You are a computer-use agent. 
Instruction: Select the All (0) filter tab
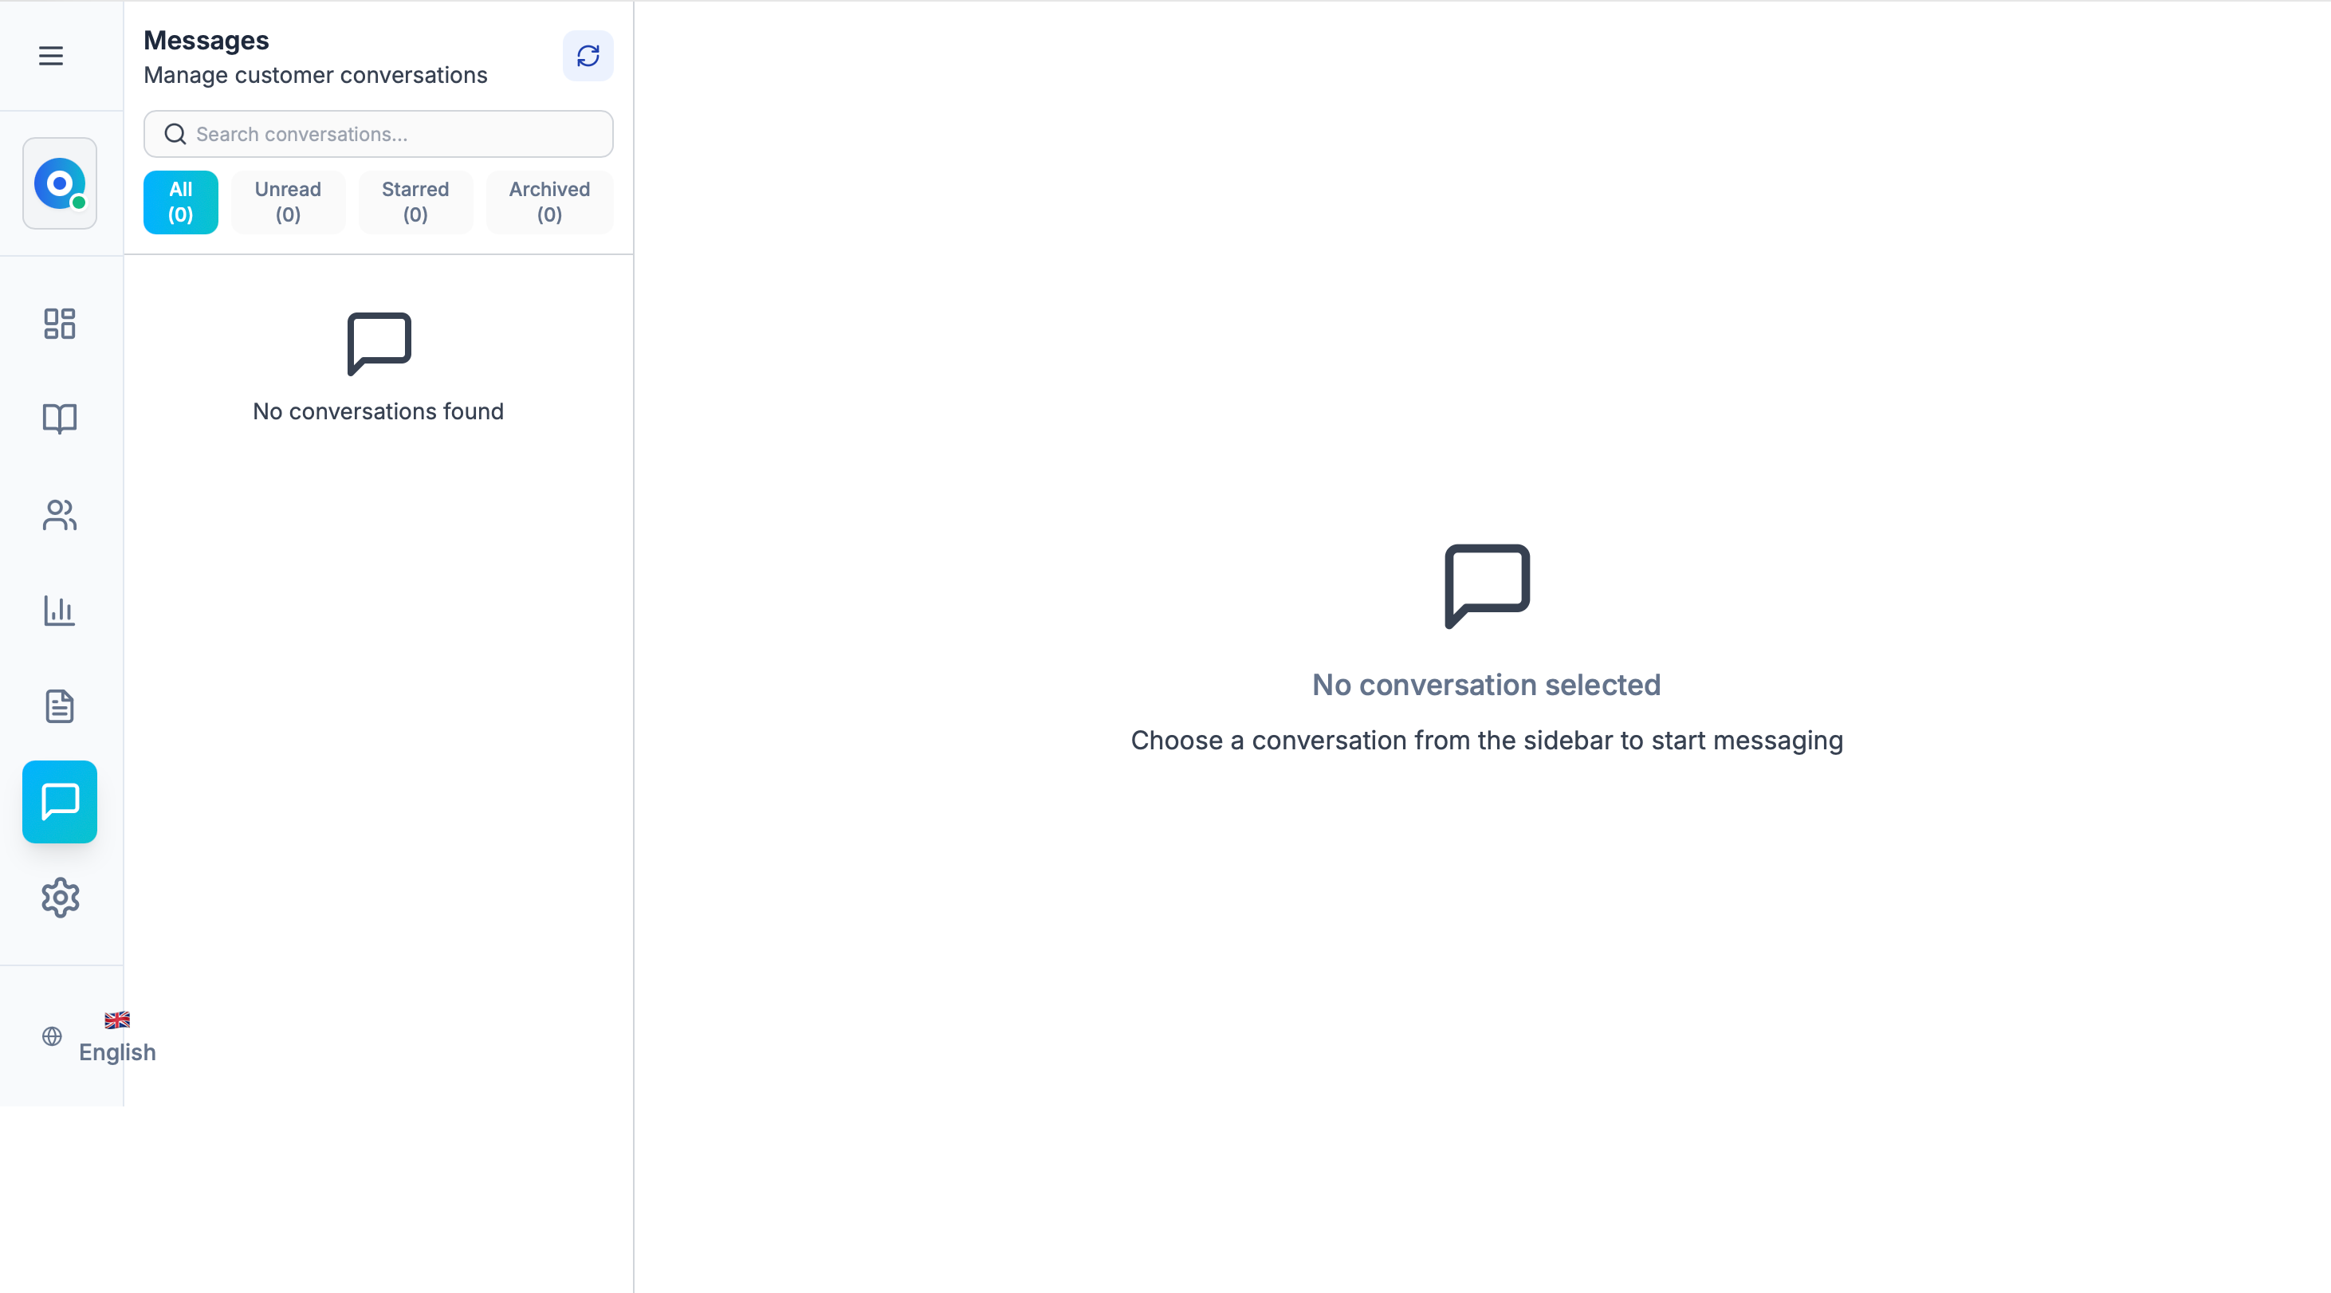pyautogui.click(x=180, y=202)
